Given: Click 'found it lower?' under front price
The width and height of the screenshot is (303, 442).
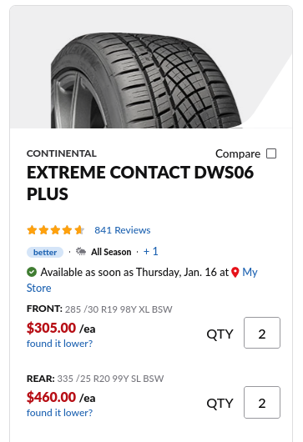Looking at the screenshot, I should [x=59, y=344].
